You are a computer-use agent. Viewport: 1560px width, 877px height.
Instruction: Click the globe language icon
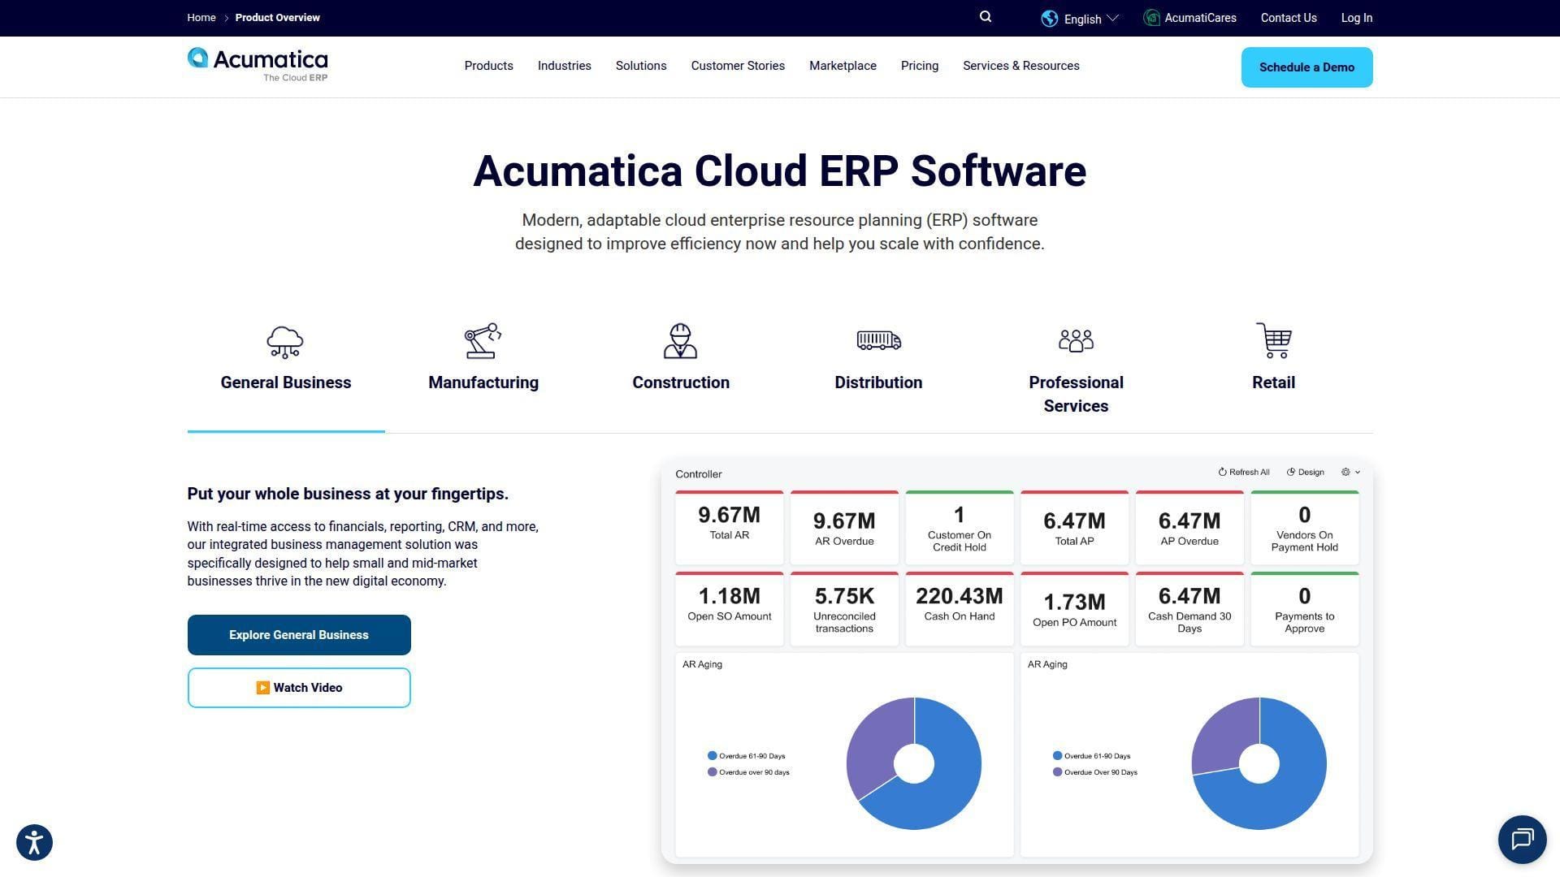(x=1050, y=19)
